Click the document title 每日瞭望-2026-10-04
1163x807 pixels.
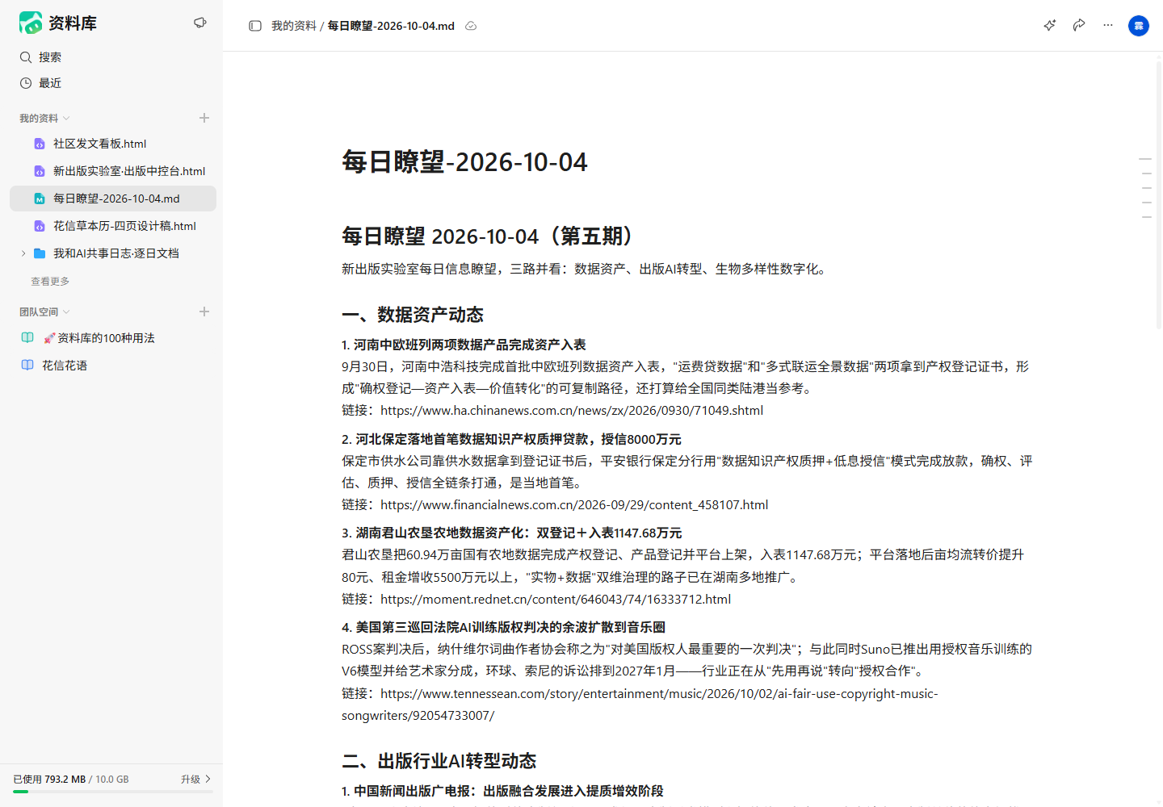[x=464, y=162]
